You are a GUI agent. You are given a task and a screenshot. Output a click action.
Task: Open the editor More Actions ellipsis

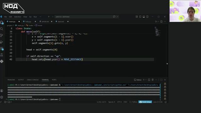[x=165, y=22]
